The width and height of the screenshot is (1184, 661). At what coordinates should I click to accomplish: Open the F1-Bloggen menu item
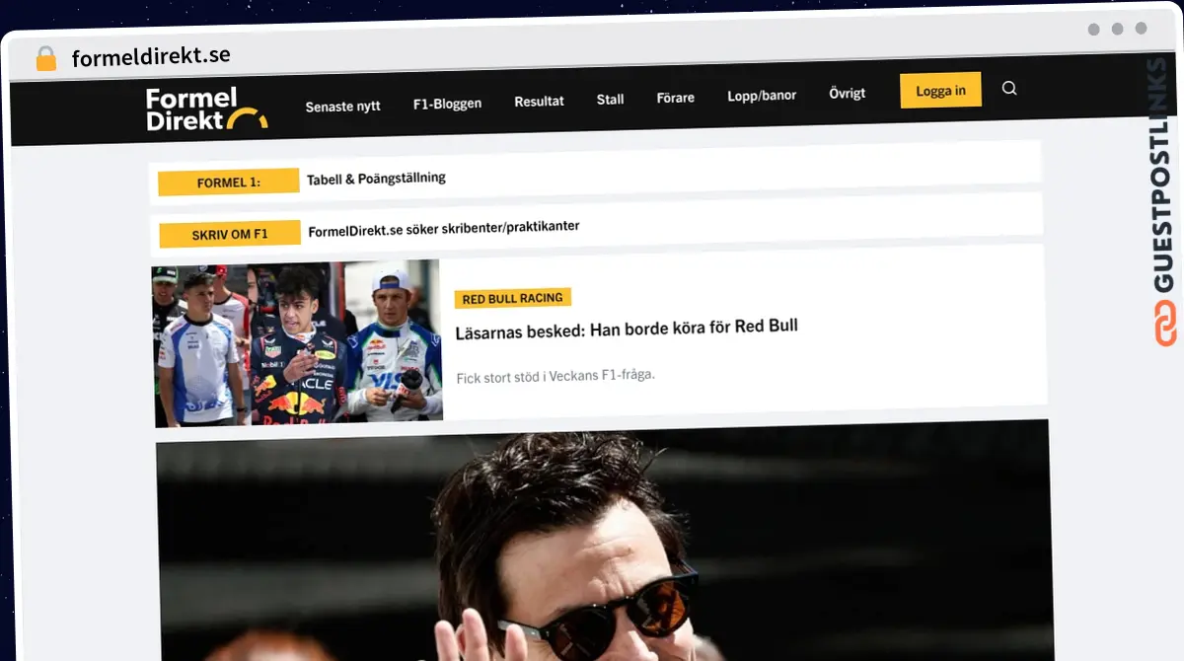(x=447, y=104)
